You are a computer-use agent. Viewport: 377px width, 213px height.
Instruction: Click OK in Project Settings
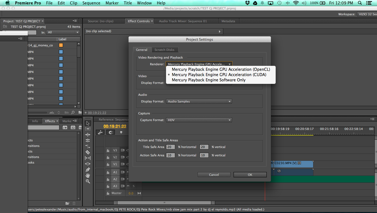click(x=250, y=175)
